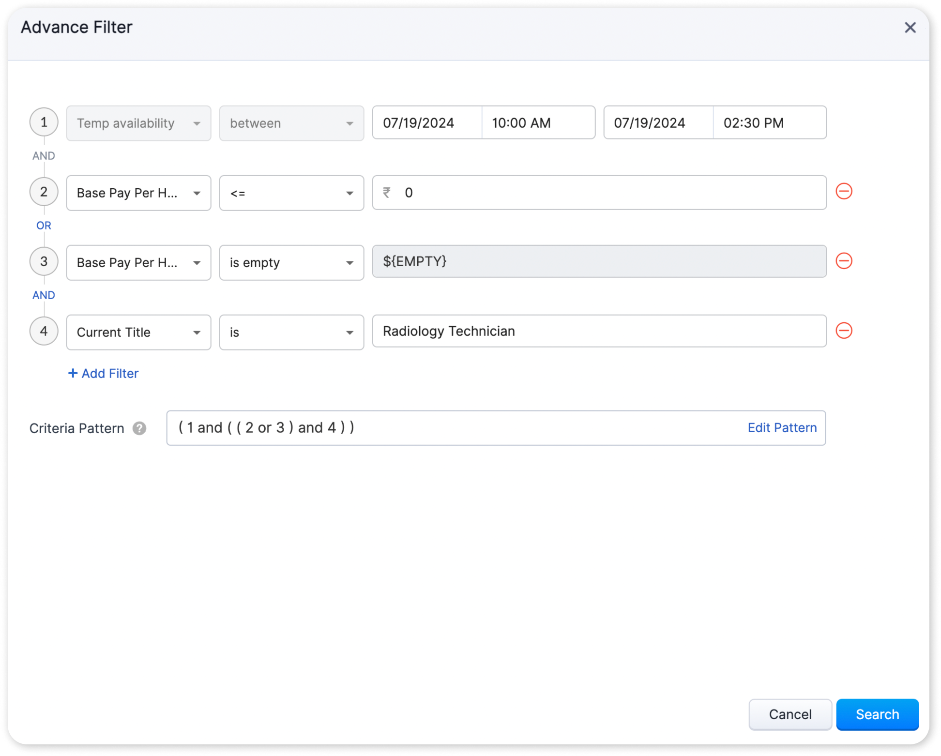
Task: Click the AND operator below row 1
Action: (44, 156)
